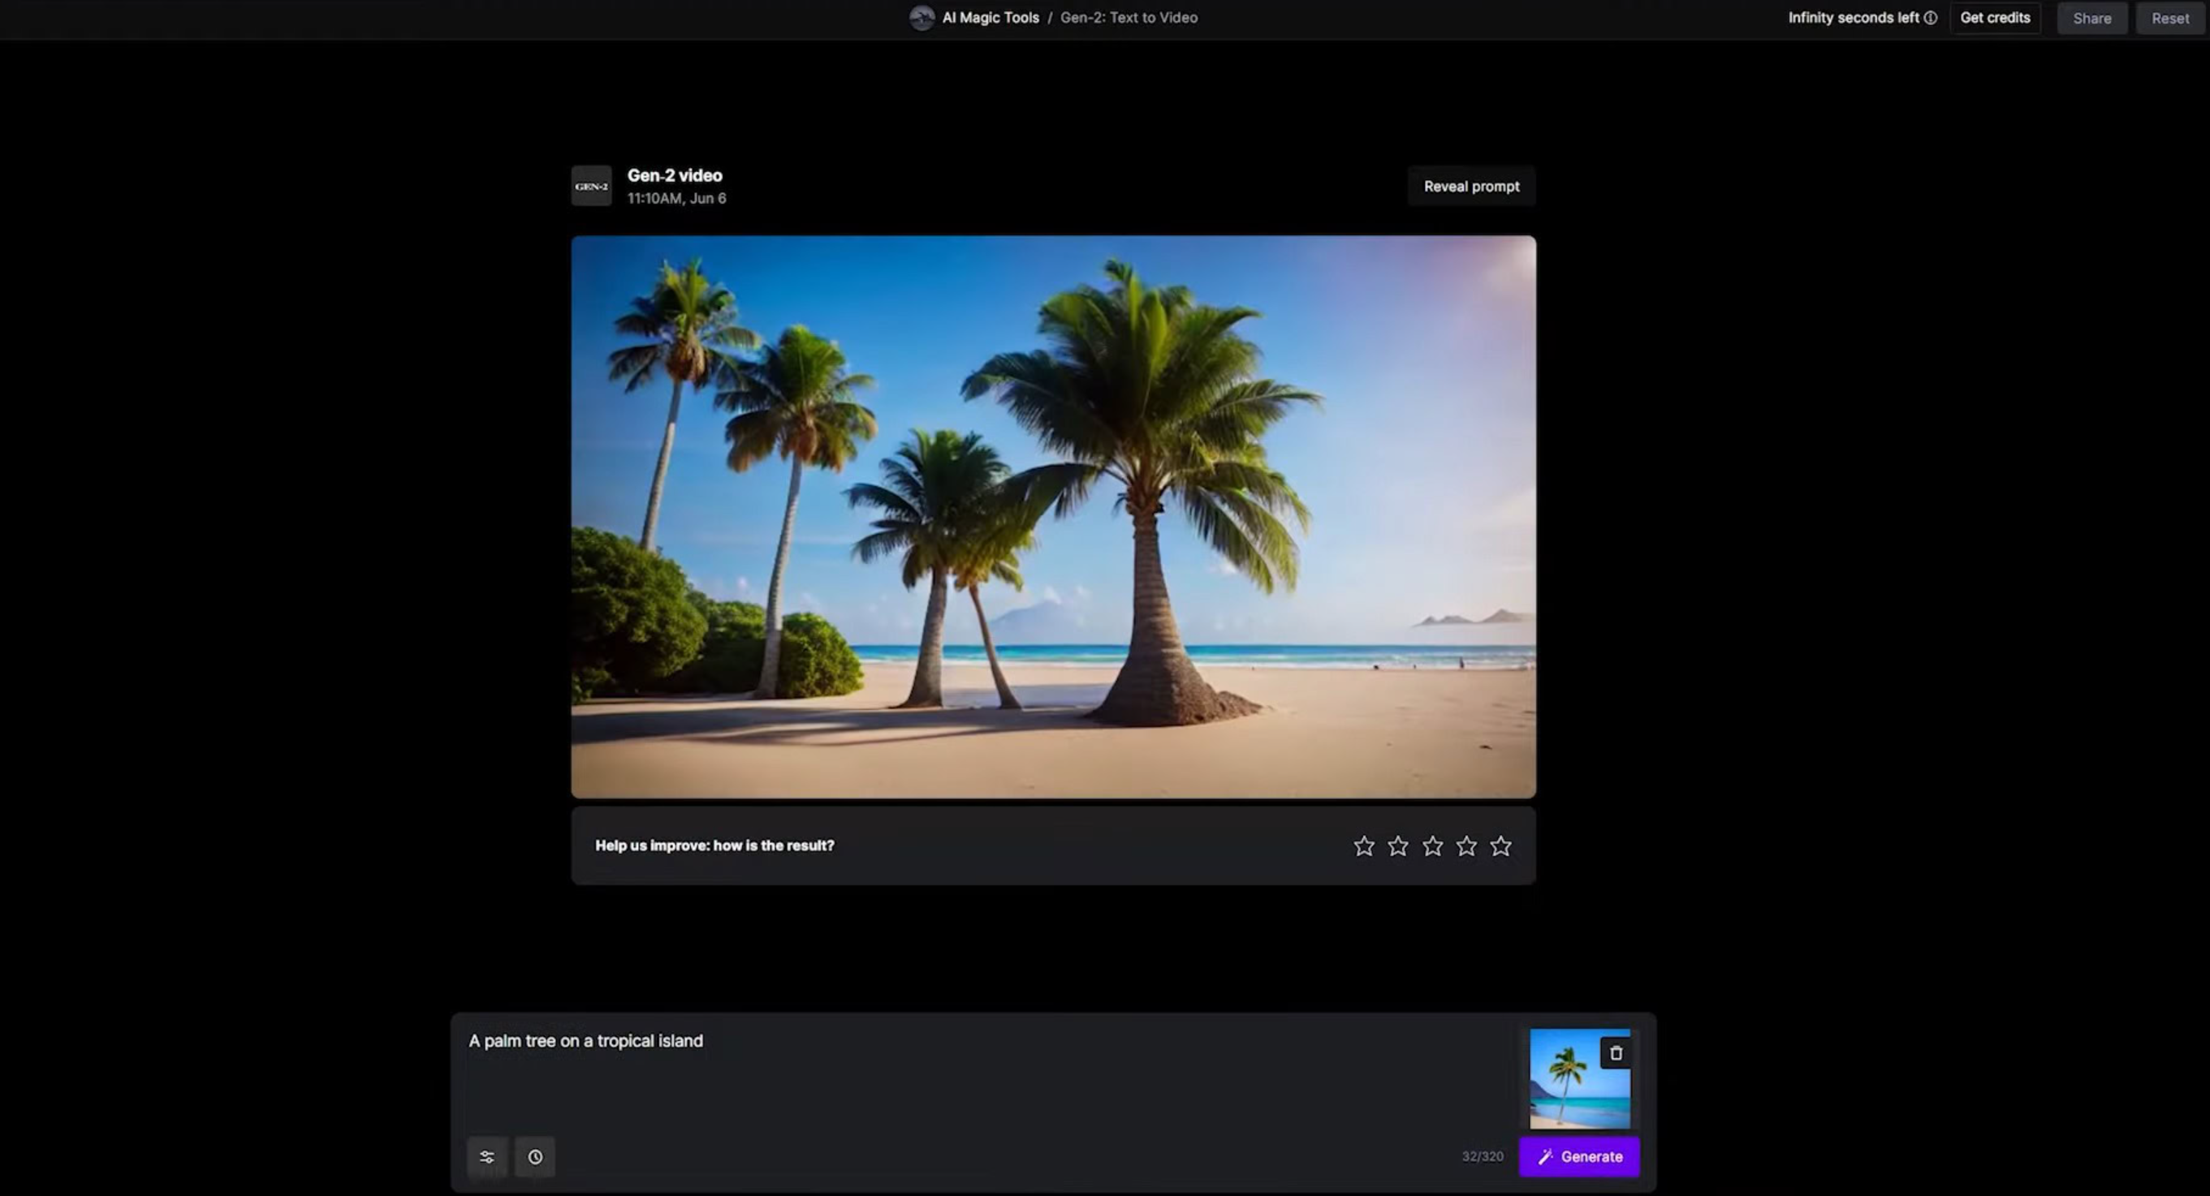Screen dimensions: 2210x1196
Task: Click the AI Magic Tools logo icon
Action: [x=922, y=17]
